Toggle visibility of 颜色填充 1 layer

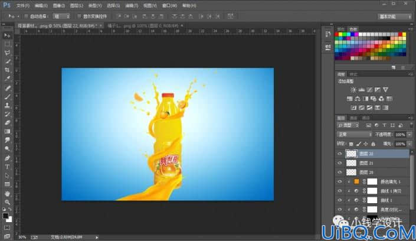pos(340,182)
